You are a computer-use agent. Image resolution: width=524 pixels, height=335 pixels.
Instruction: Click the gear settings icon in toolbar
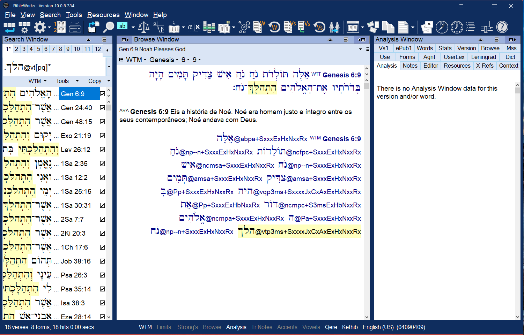point(40,27)
